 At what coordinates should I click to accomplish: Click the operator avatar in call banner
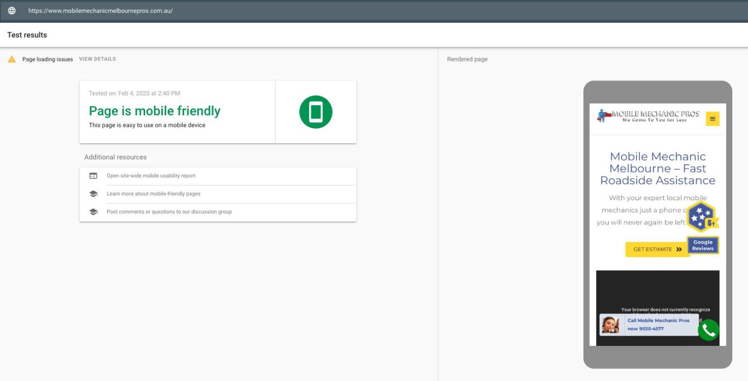610,324
